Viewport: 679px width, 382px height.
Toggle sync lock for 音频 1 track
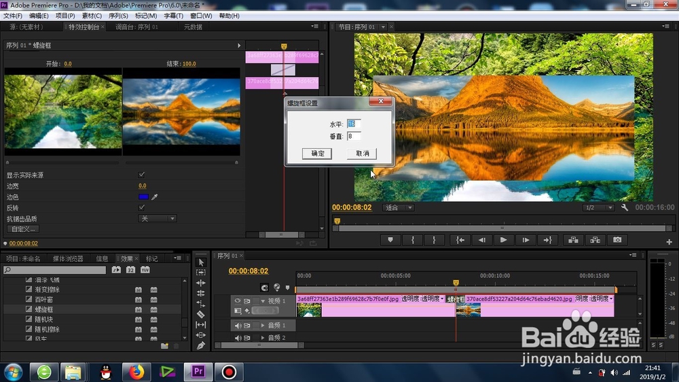pyautogui.click(x=247, y=325)
